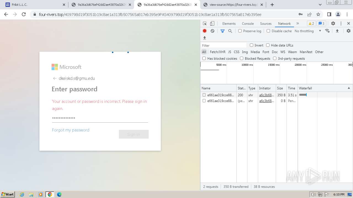This screenshot has height=198, width=353.
Task: Enable Preserve log checkbox
Action: (x=240, y=31)
